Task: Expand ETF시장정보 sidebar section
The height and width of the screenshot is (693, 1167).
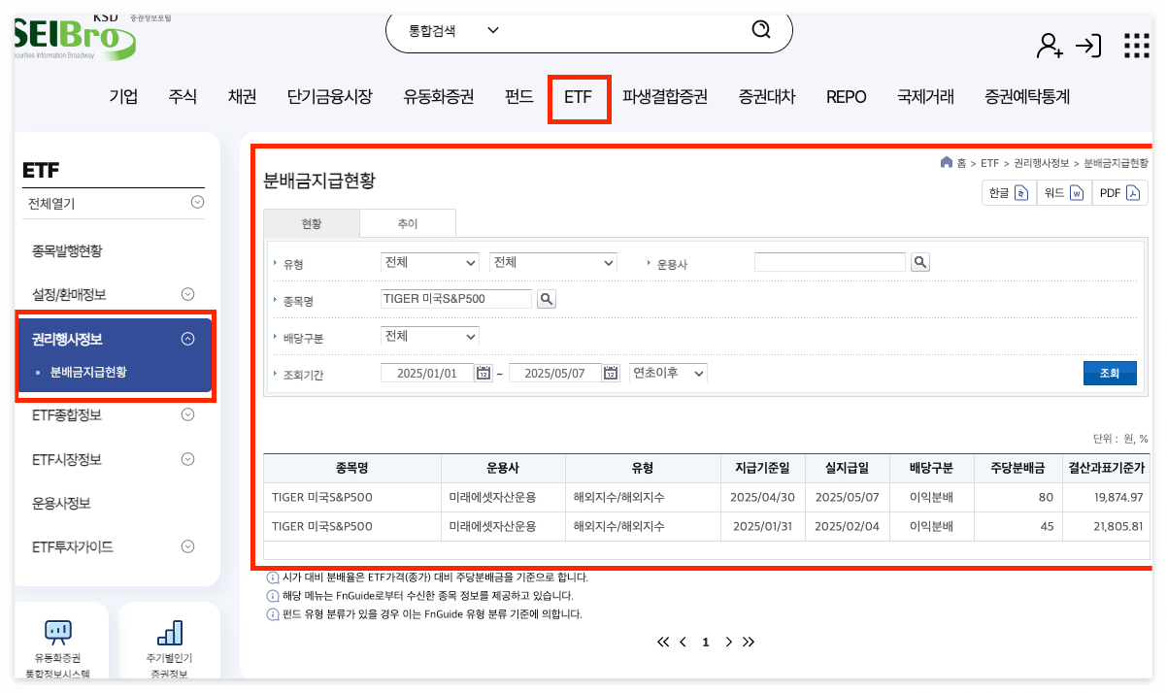Action: pyautogui.click(x=188, y=459)
